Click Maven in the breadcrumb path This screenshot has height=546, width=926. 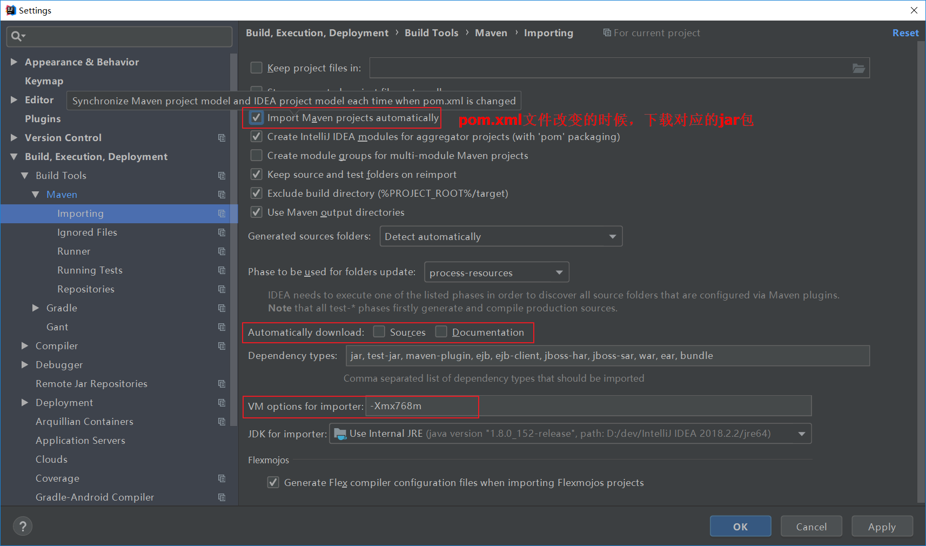click(x=491, y=33)
